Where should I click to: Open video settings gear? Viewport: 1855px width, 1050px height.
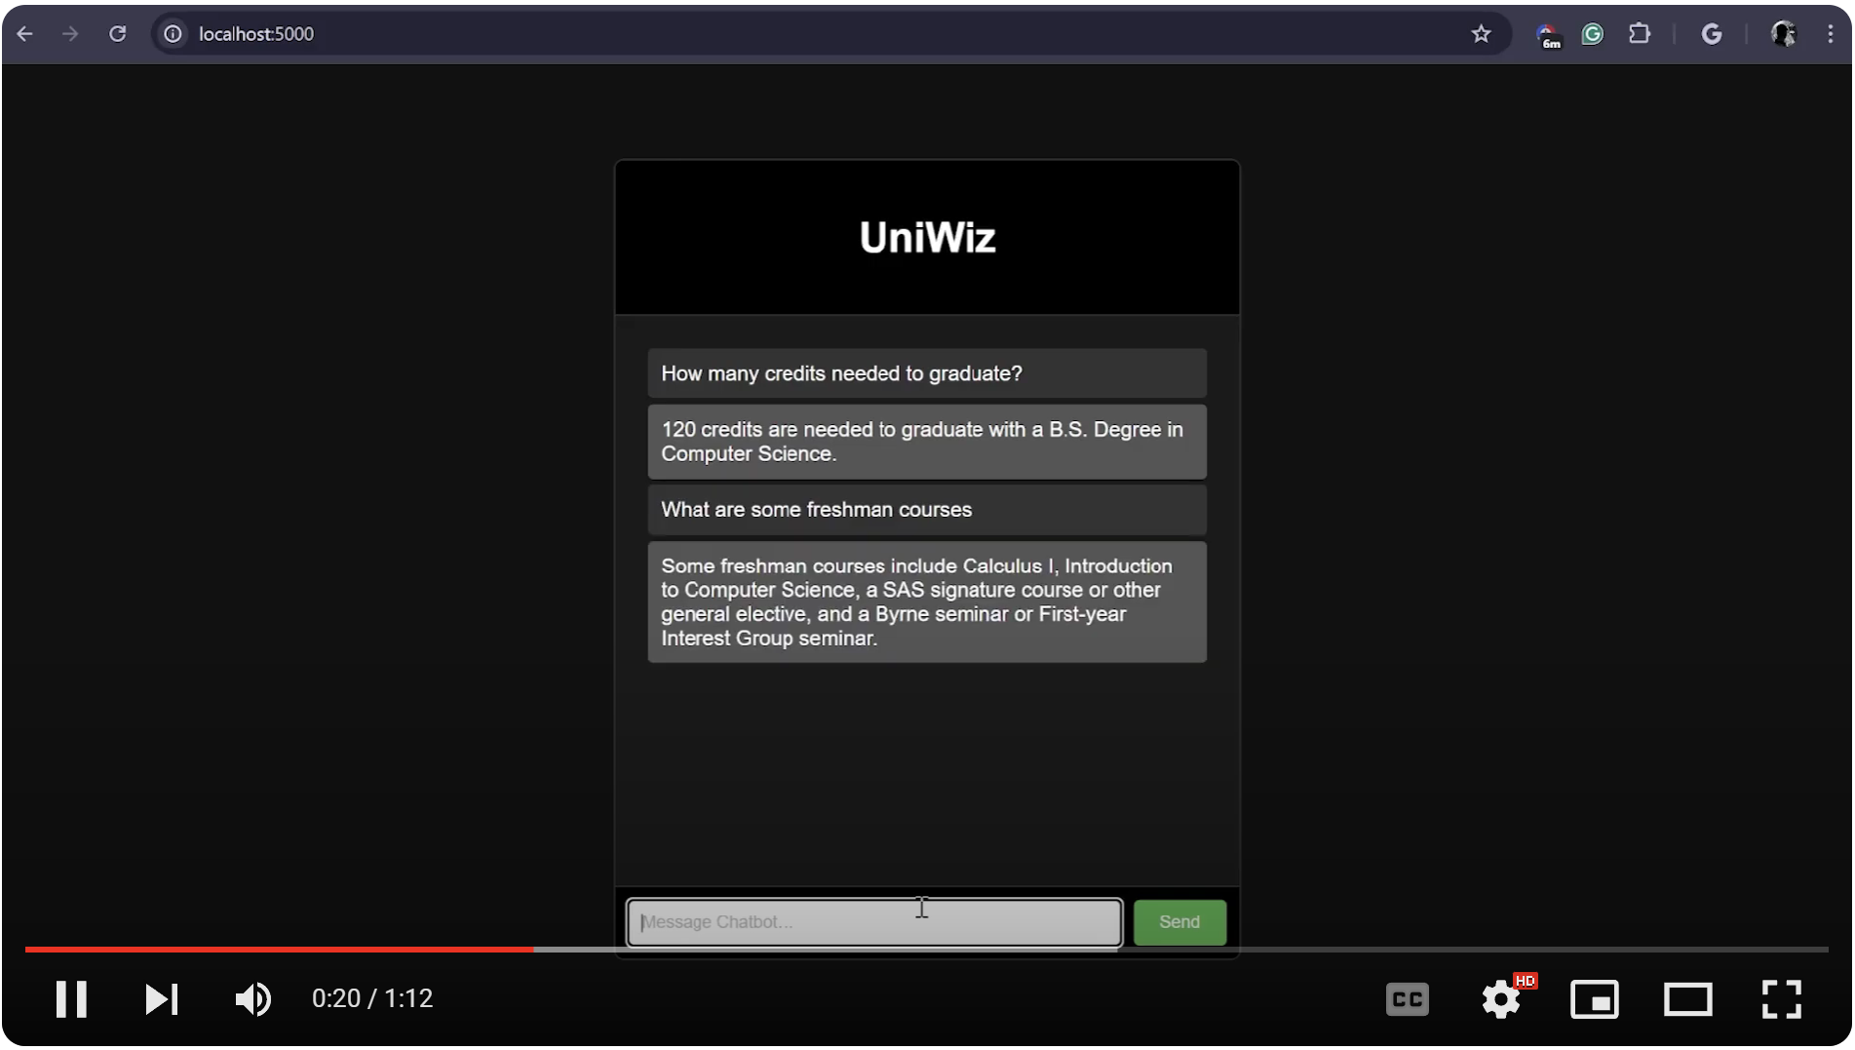[1501, 999]
